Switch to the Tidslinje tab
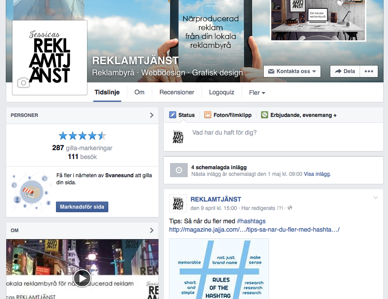The image size is (388, 299). pos(107,92)
